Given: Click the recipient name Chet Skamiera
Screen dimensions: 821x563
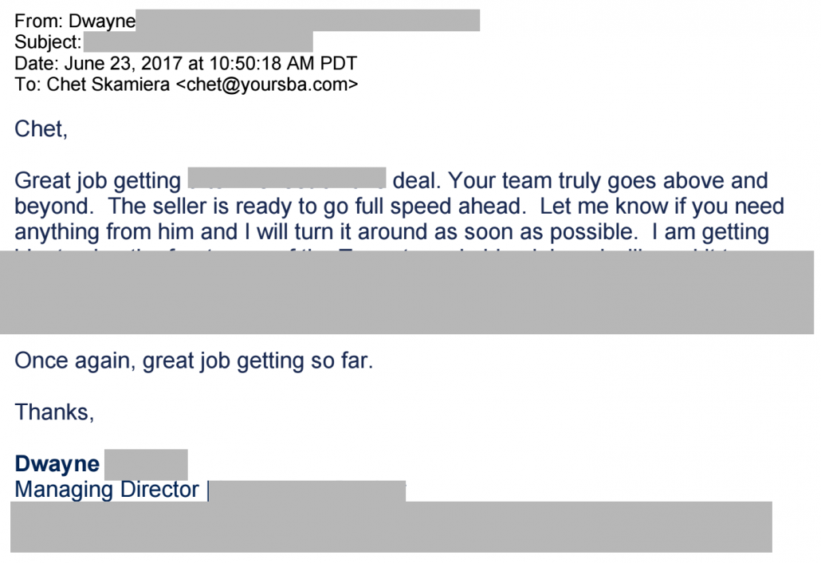Looking at the screenshot, I should click(108, 85).
